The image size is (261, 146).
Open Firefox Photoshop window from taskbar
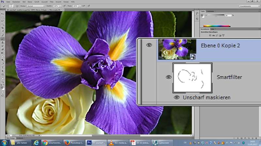coord(74,143)
